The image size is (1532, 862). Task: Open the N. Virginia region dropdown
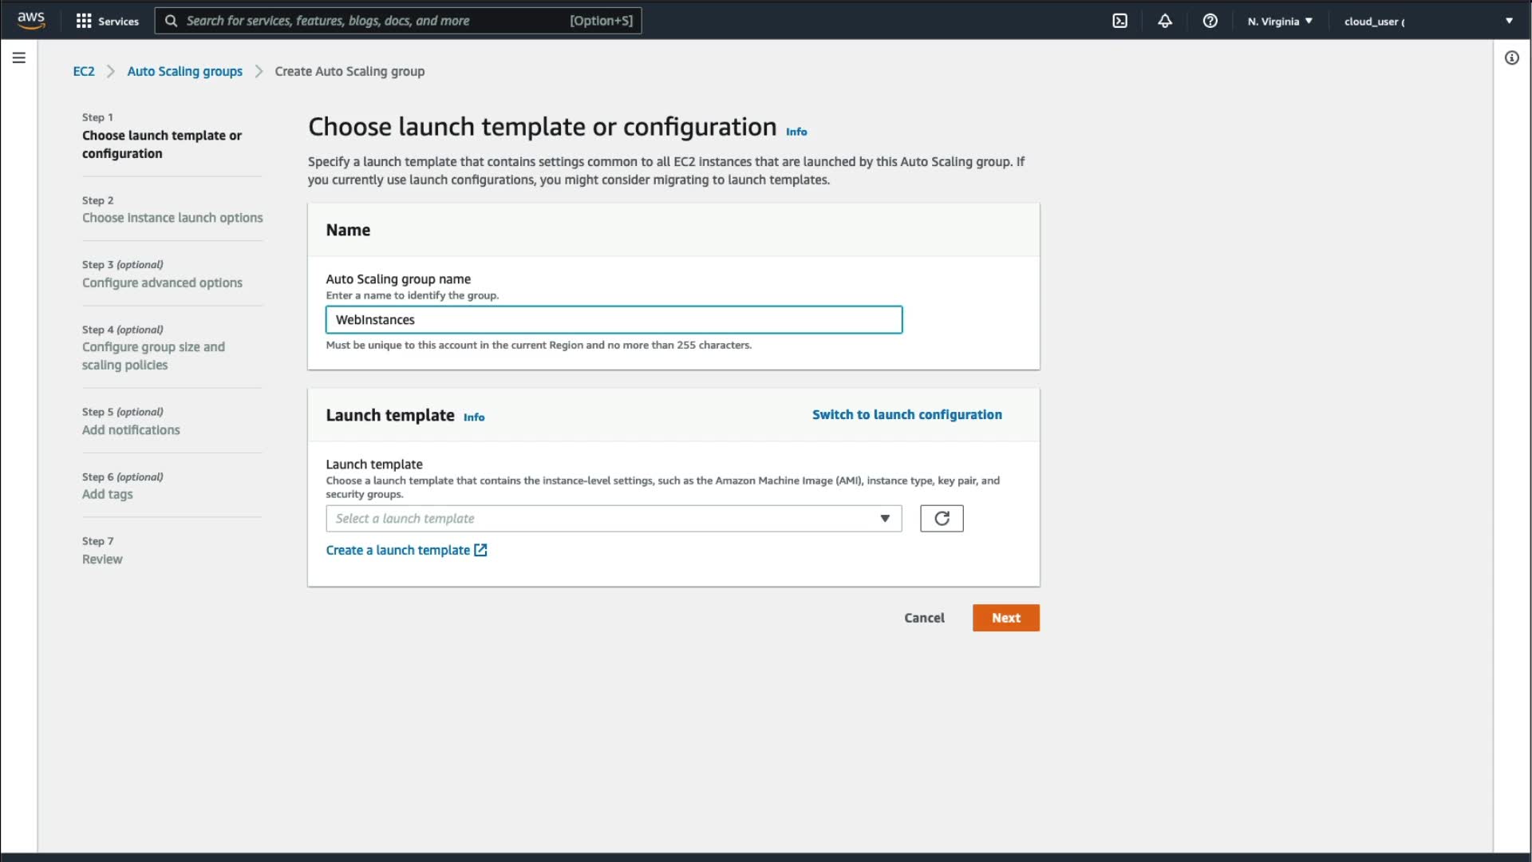tap(1280, 21)
